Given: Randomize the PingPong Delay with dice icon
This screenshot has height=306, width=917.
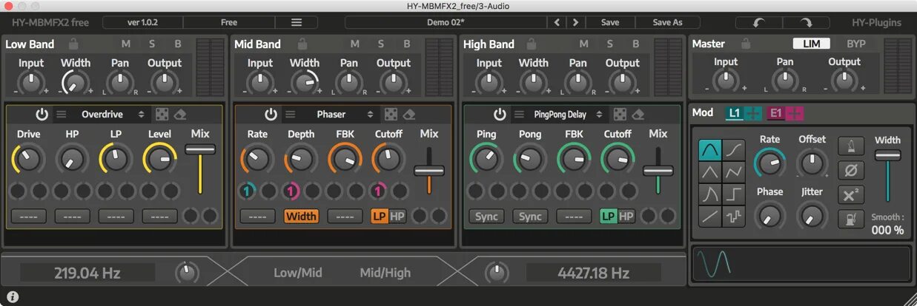Looking at the screenshot, I should [x=620, y=115].
